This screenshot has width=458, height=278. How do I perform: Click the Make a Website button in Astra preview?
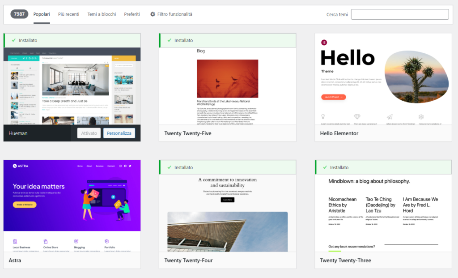25,205
